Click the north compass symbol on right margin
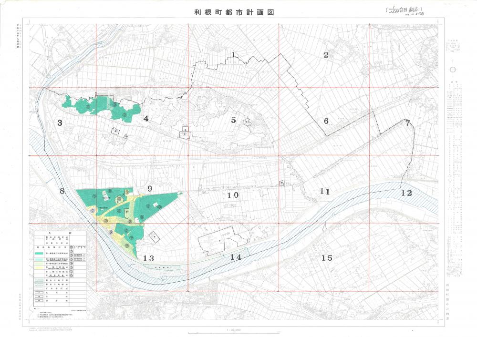 point(453,70)
